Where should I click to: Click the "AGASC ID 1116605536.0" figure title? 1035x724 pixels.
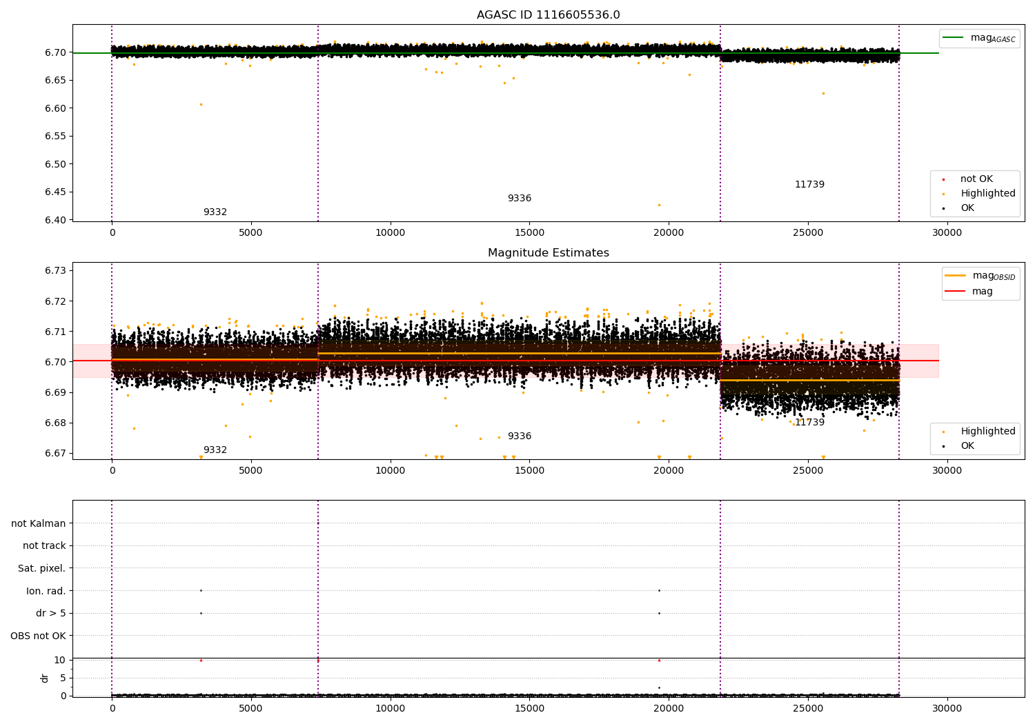point(549,15)
